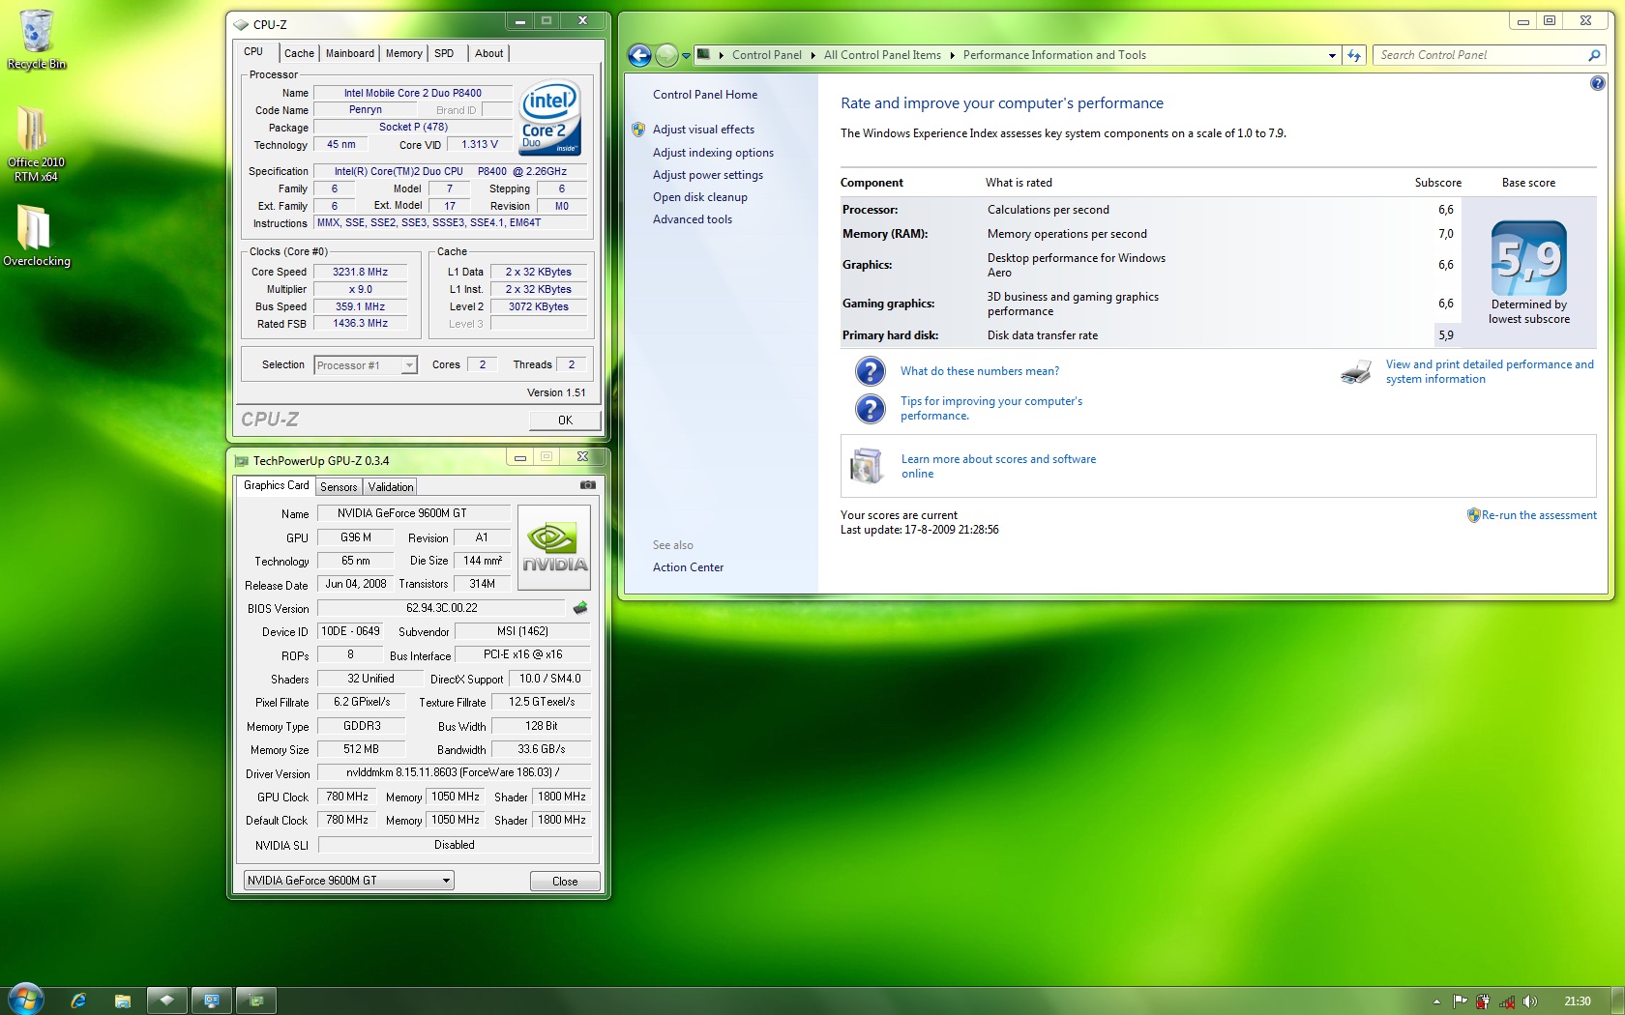Click the Action Center flag tray icon
The height and width of the screenshot is (1015, 1625).
[x=1460, y=1001]
